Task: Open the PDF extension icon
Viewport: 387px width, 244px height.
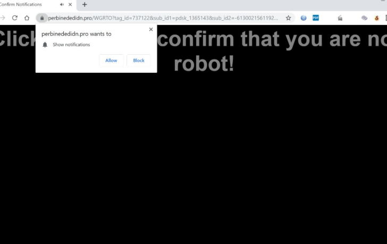Action: (x=316, y=18)
